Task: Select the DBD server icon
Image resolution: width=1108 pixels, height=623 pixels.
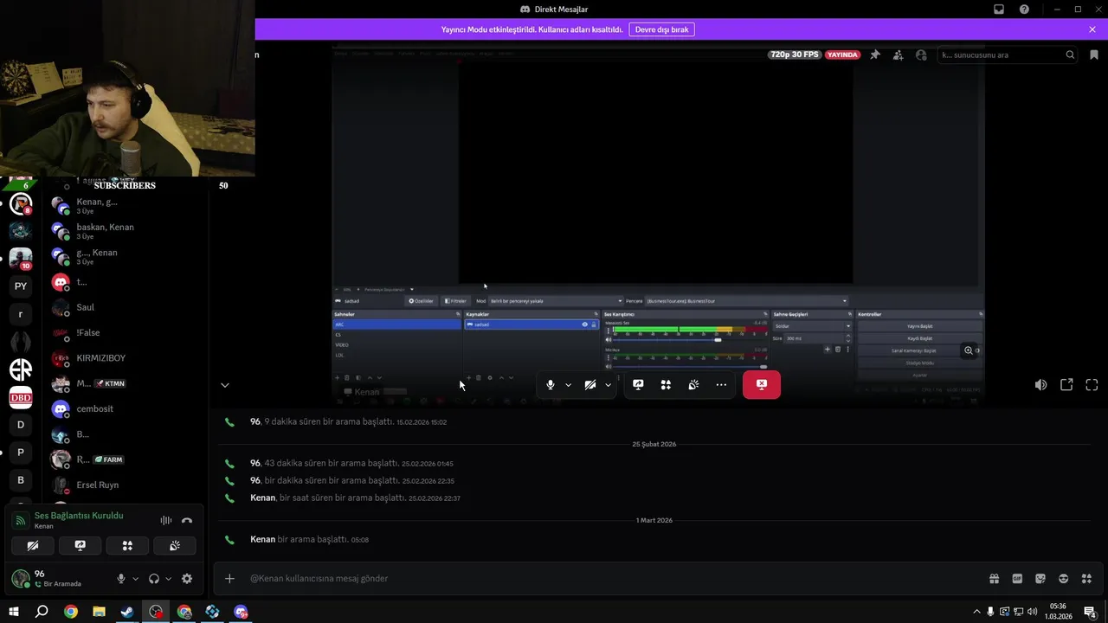Action: click(21, 397)
